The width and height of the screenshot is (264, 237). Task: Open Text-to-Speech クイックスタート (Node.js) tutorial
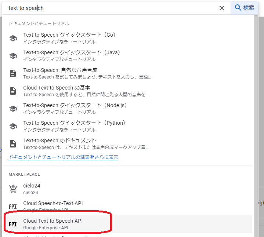(x=127, y=109)
